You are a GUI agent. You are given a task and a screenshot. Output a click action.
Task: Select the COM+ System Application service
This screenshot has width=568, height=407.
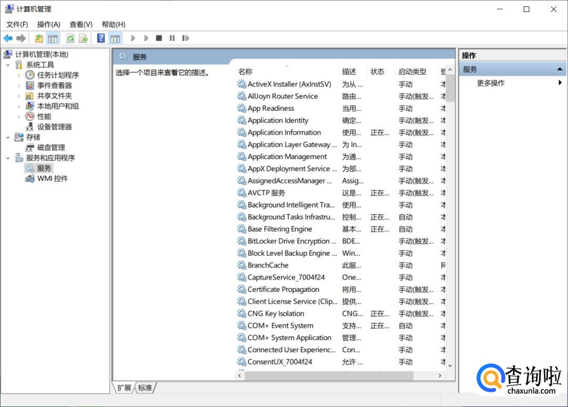tap(289, 338)
